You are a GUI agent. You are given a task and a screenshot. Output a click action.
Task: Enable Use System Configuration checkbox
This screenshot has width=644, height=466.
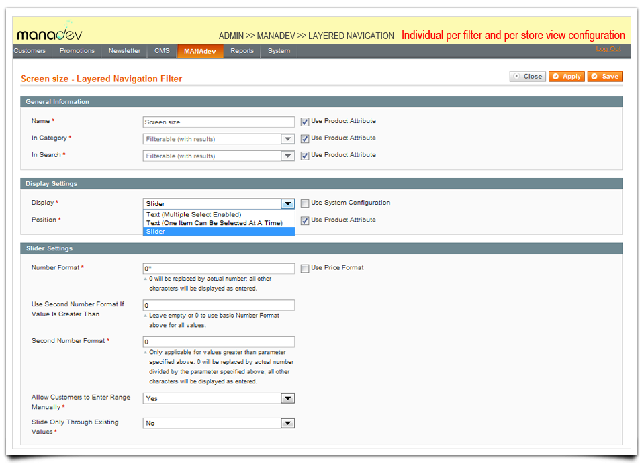tap(305, 203)
